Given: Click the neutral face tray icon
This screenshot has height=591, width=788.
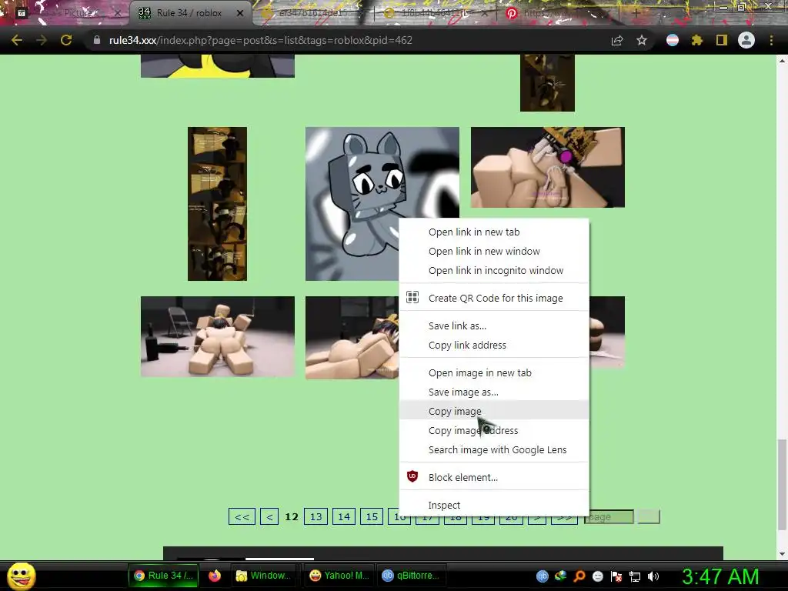Looking at the screenshot, I should click(x=598, y=576).
